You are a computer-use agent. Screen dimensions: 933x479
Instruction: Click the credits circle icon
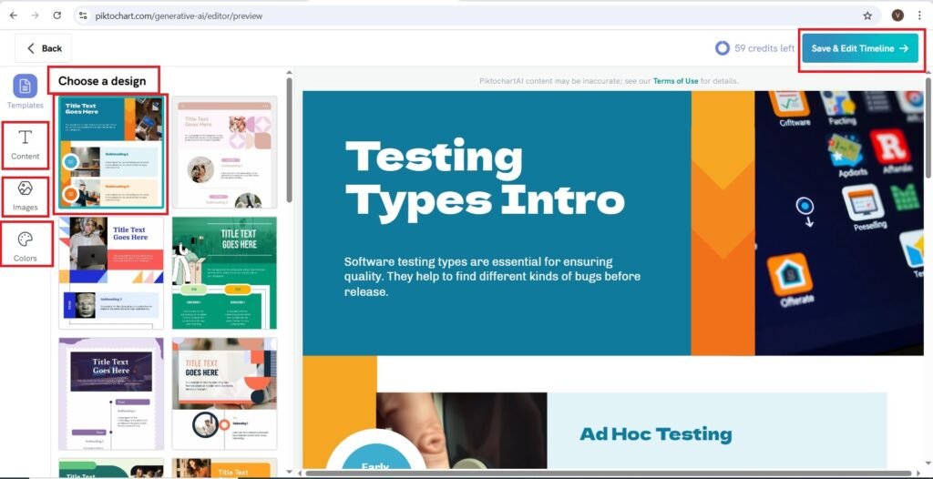[x=723, y=48]
